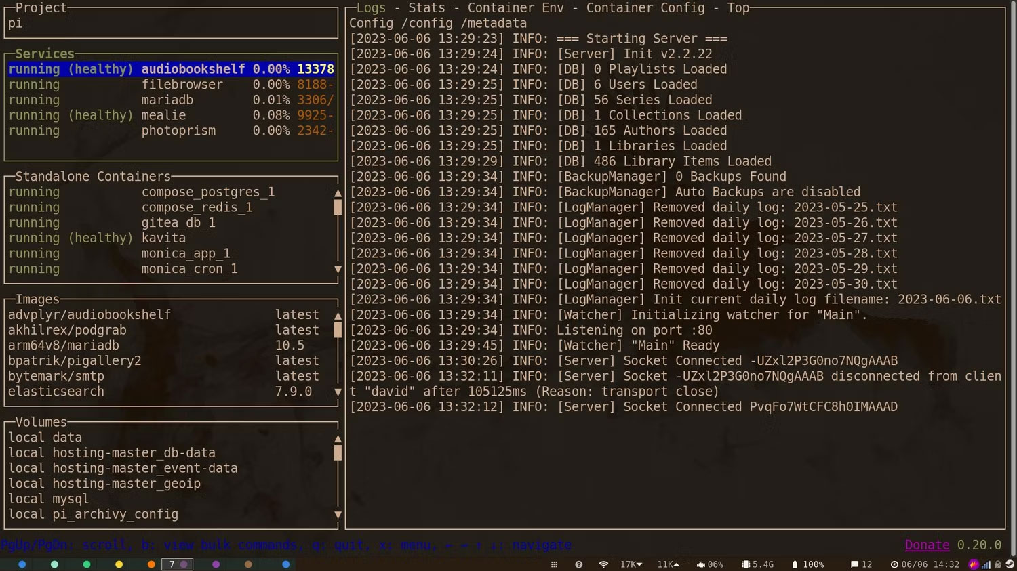This screenshot has height=571, width=1017.
Task: Select the photoprism service
Action: [171, 131]
